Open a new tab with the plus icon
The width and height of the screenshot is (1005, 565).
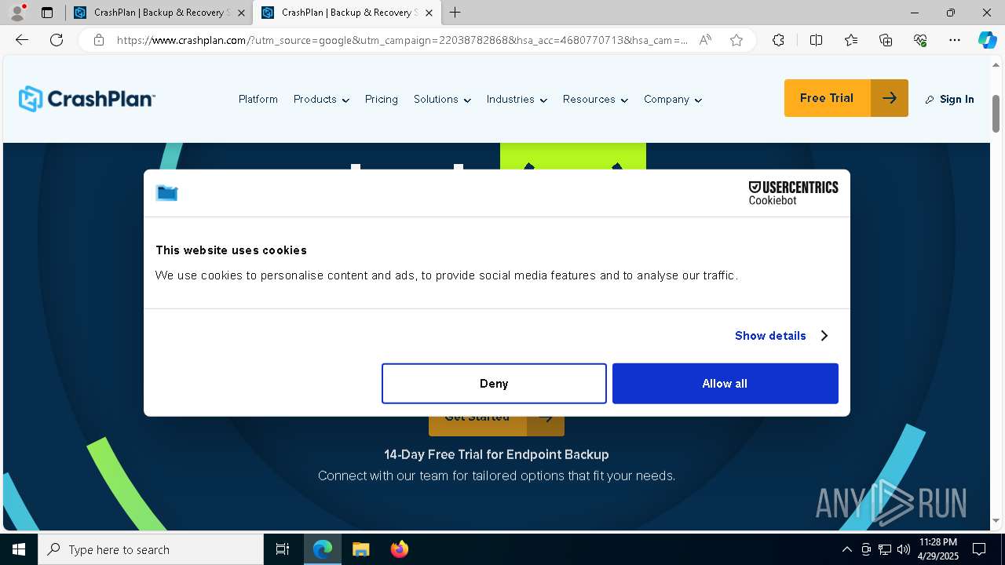coord(455,13)
